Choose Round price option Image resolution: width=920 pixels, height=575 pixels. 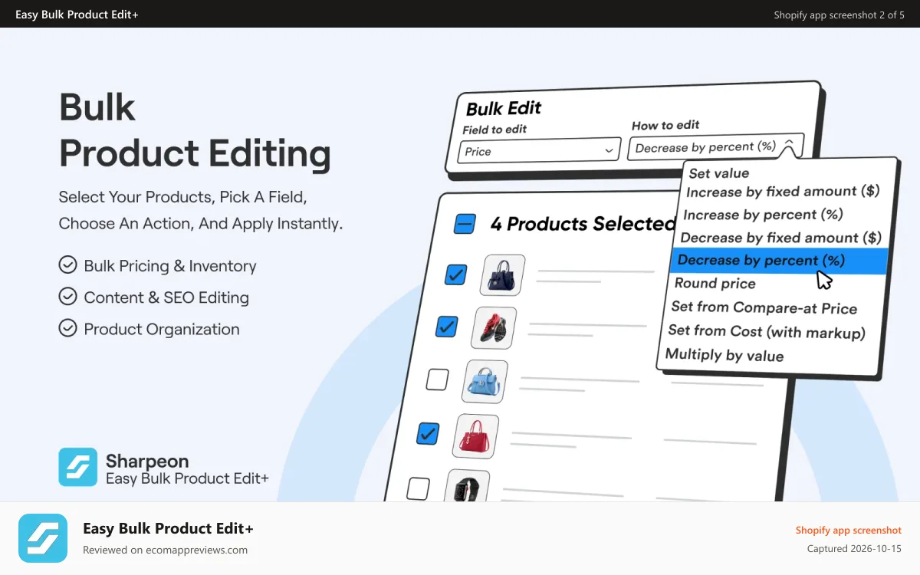[715, 284]
